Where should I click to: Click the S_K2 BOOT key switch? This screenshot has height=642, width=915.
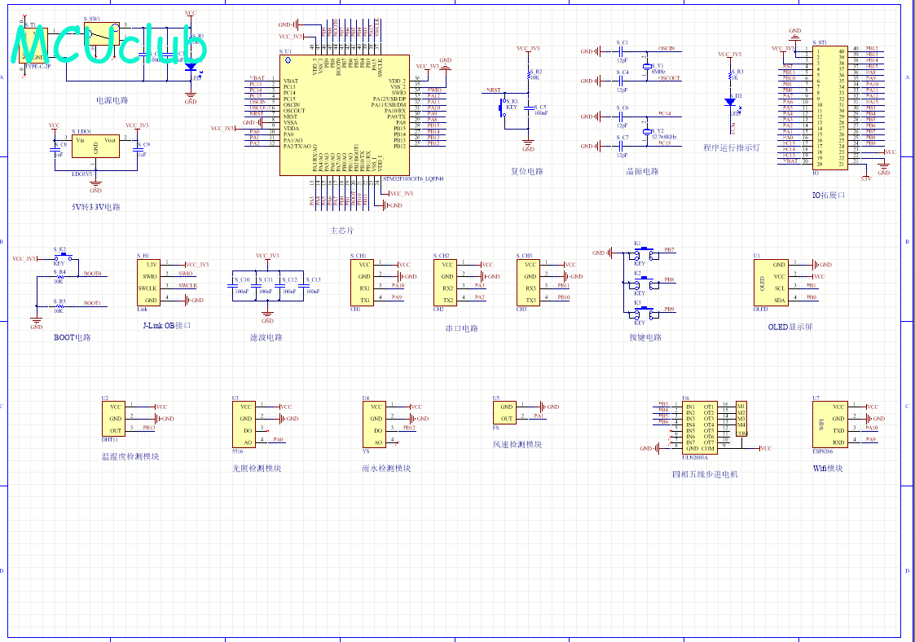point(61,258)
